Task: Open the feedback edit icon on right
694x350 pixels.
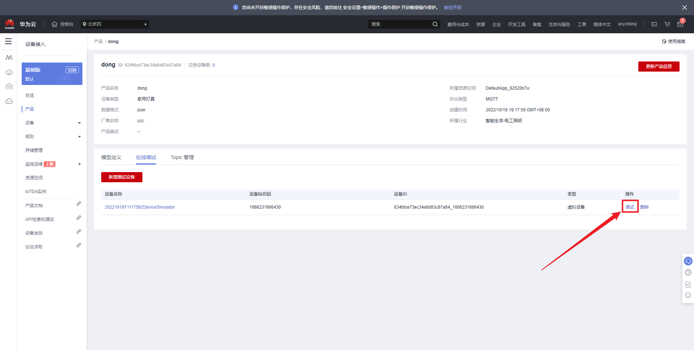Action: point(688,285)
